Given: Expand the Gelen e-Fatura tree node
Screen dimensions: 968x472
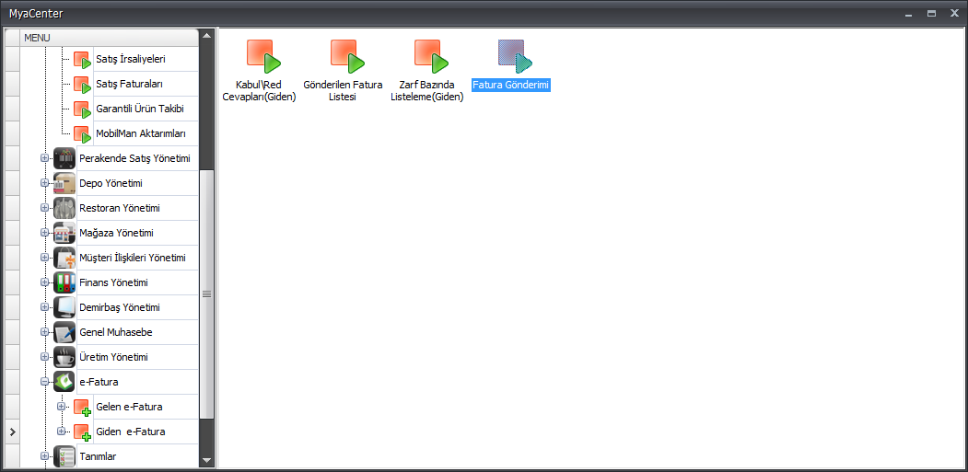Looking at the screenshot, I should tap(61, 407).
